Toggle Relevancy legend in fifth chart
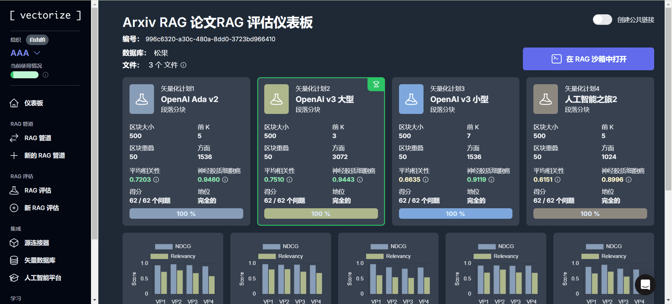The image size is (672, 304). click(604, 256)
